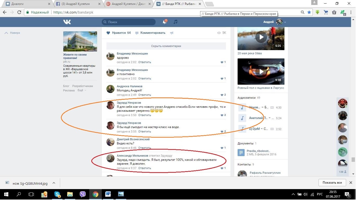This screenshot has height=200, width=356.
Task: Click Скрыть комментарии button
Action: pyautogui.click(x=166, y=46)
